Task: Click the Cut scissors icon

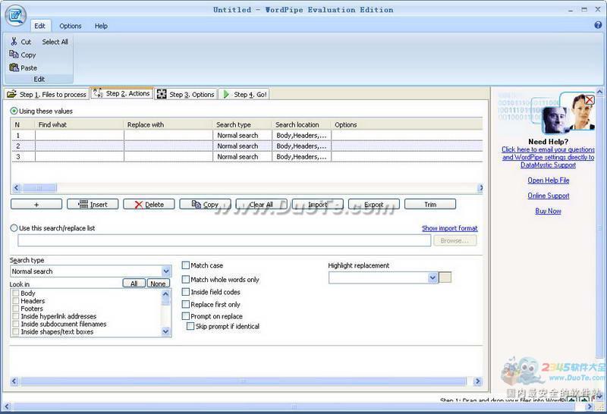Action: pyautogui.click(x=14, y=42)
